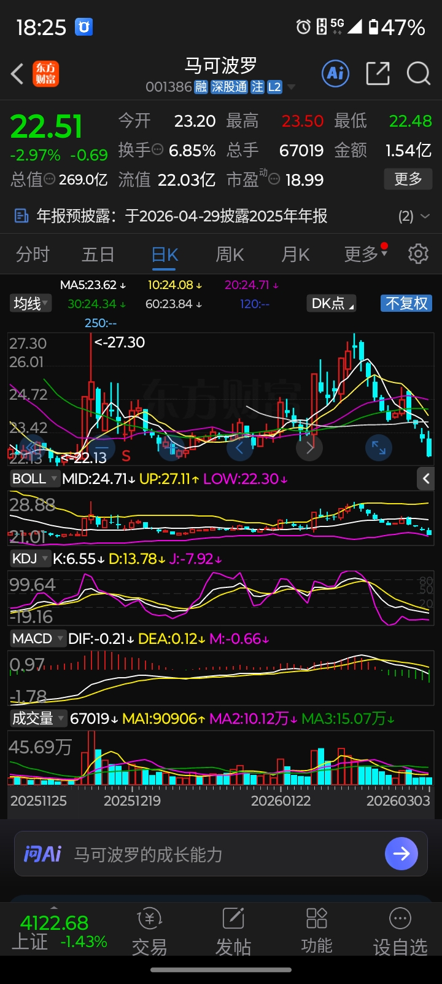Viewport: 442px width, 984px height.
Task: Tap the 问Ai suggestion 马可波罗的成长能力
Action: tap(148, 854)
